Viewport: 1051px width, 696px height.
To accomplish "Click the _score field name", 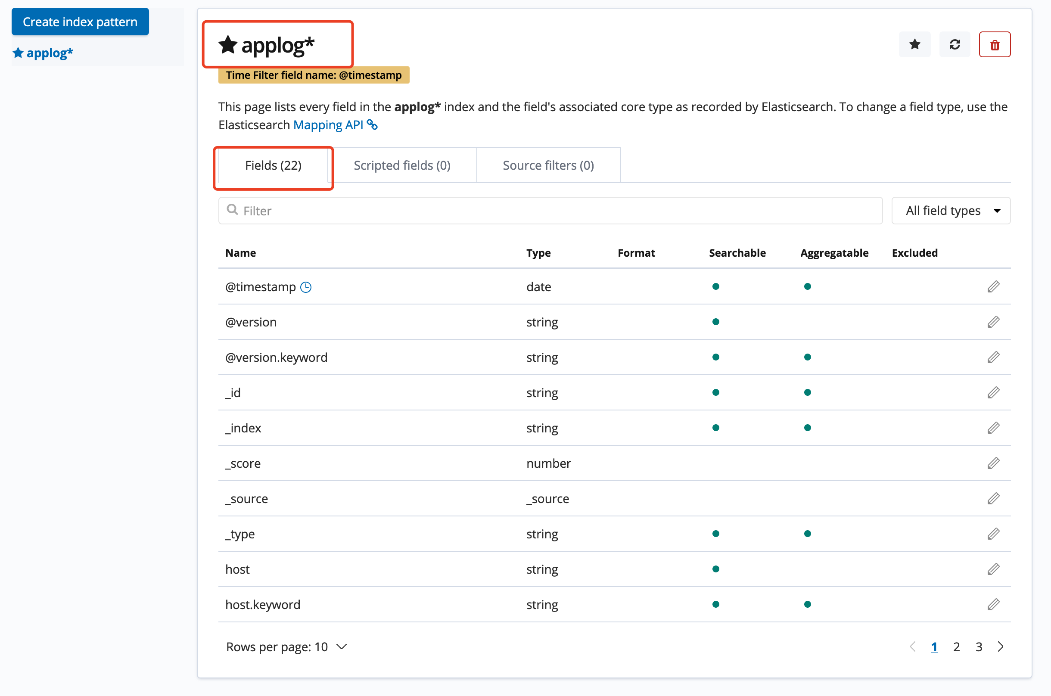I will tap(243, 463).
